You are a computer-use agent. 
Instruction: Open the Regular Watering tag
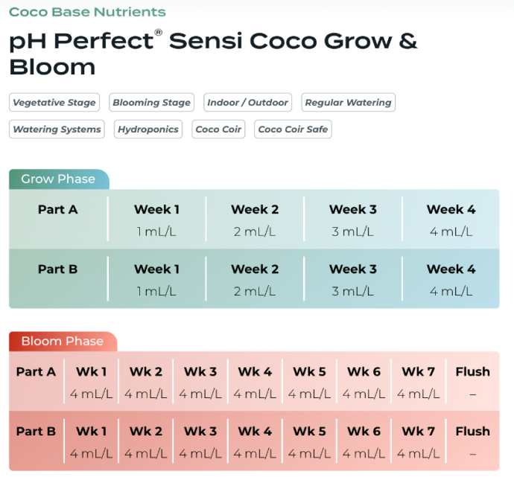[348, 103]
